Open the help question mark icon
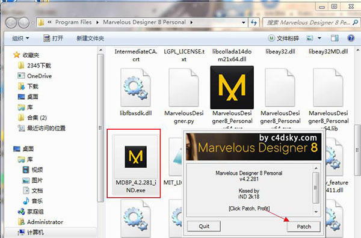Image resolution: width=361 pixels, height=238 pixels. click(351, 38)
